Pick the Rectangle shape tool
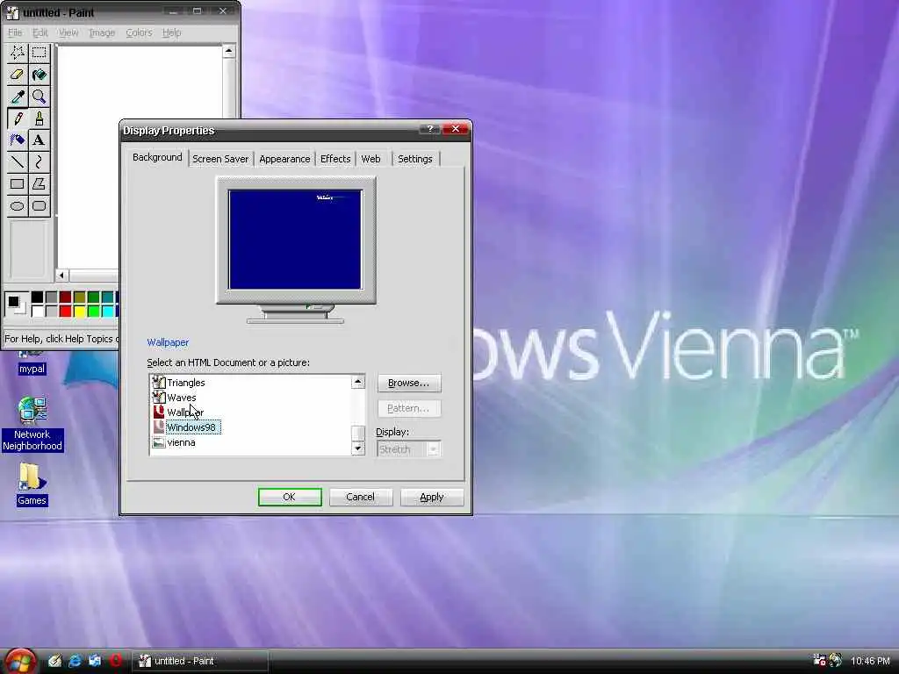The image size is (899, 674). click(x=18, y=184)
